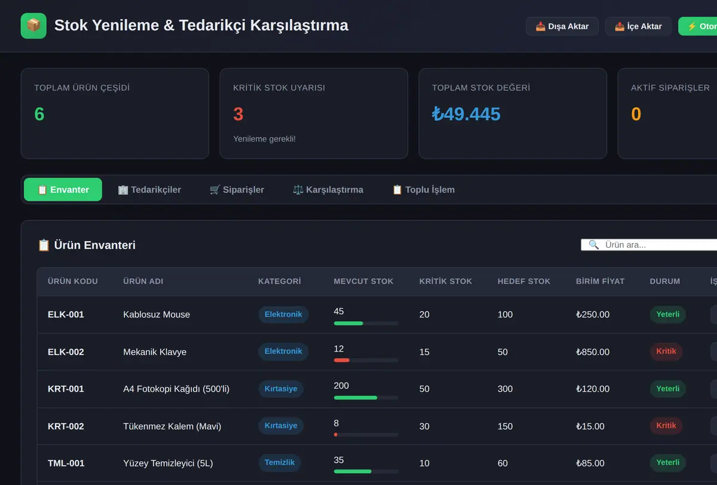Click the İçe Aktar button
Image resolution: width=717 pixels, height=485 pixels.
638,26
